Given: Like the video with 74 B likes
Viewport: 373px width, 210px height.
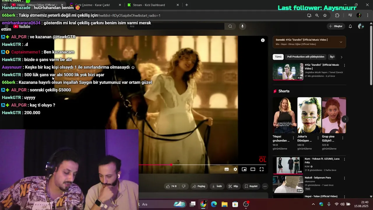Looking at the screenshot, I should pyautogui.click(x=171, y=186).
